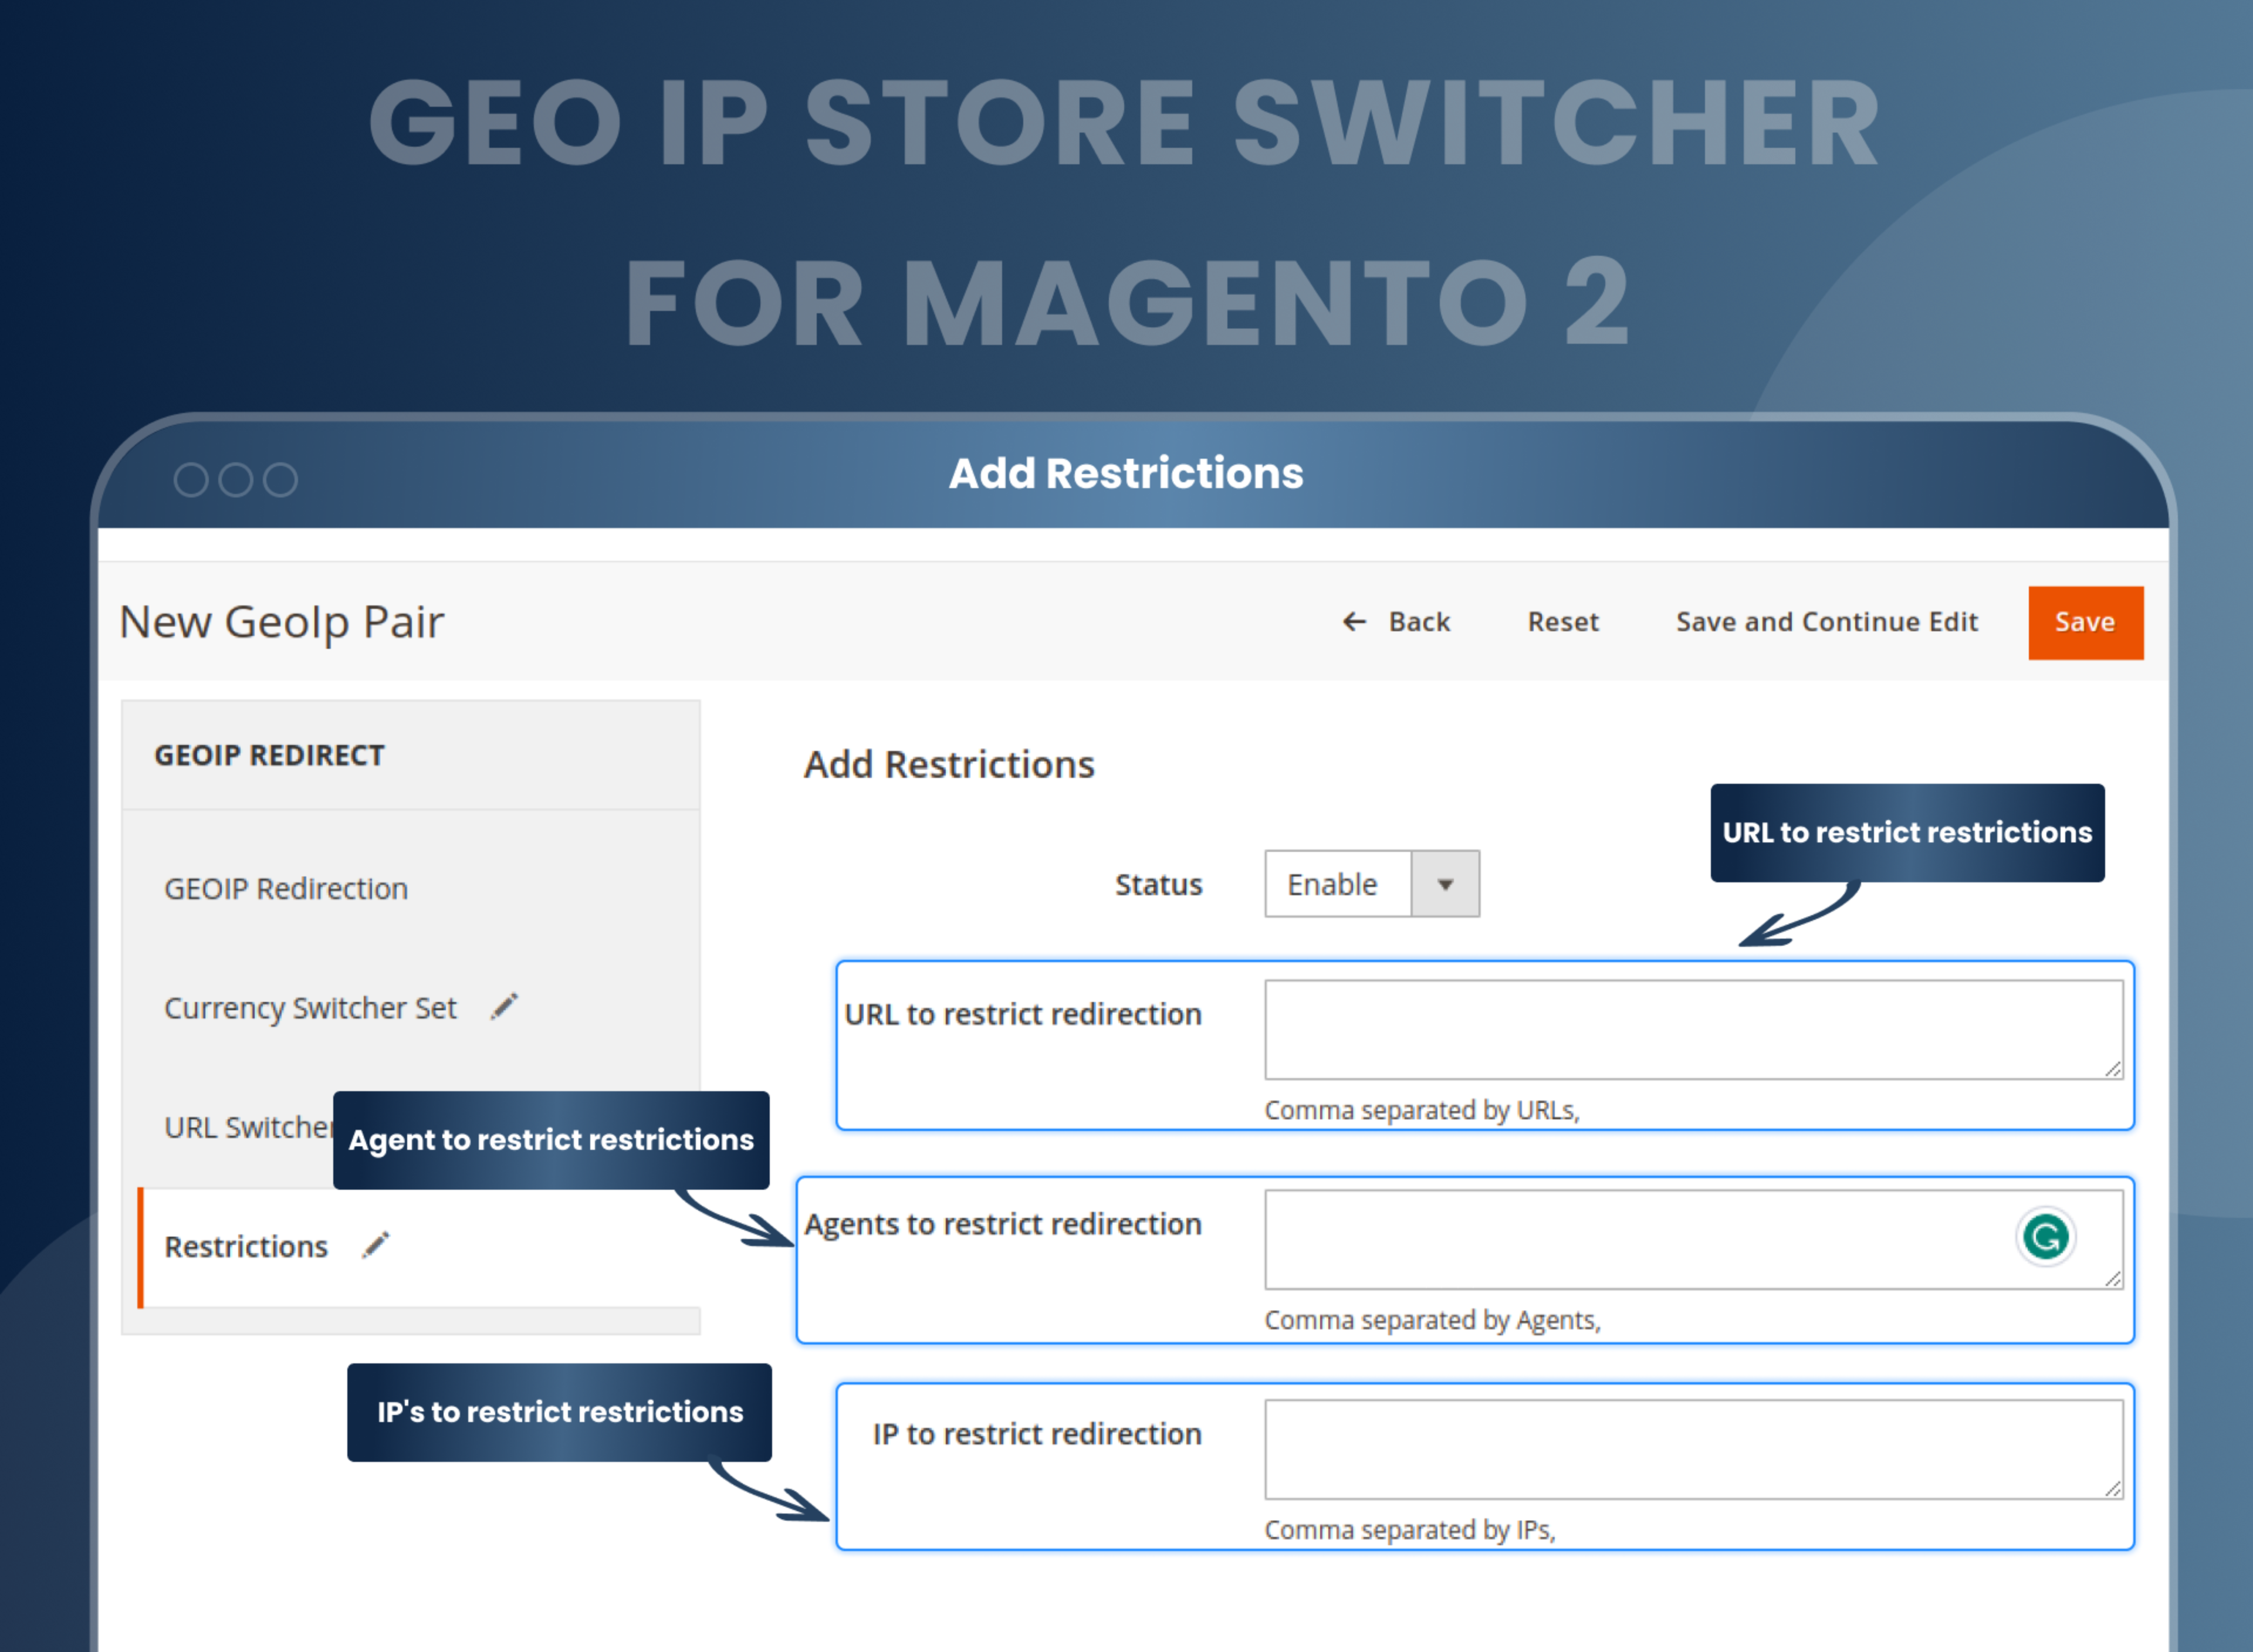Viewport: 2253px width, 1652px height.
Task: Click the pencil icon beside Restrictions
Action: point(375,1245)
